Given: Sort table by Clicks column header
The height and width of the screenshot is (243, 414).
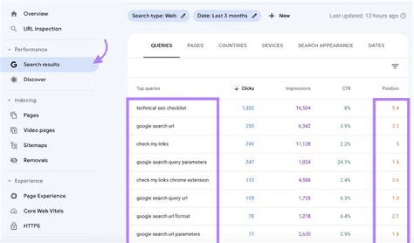Looking at the screenshot, I should 244,89.
